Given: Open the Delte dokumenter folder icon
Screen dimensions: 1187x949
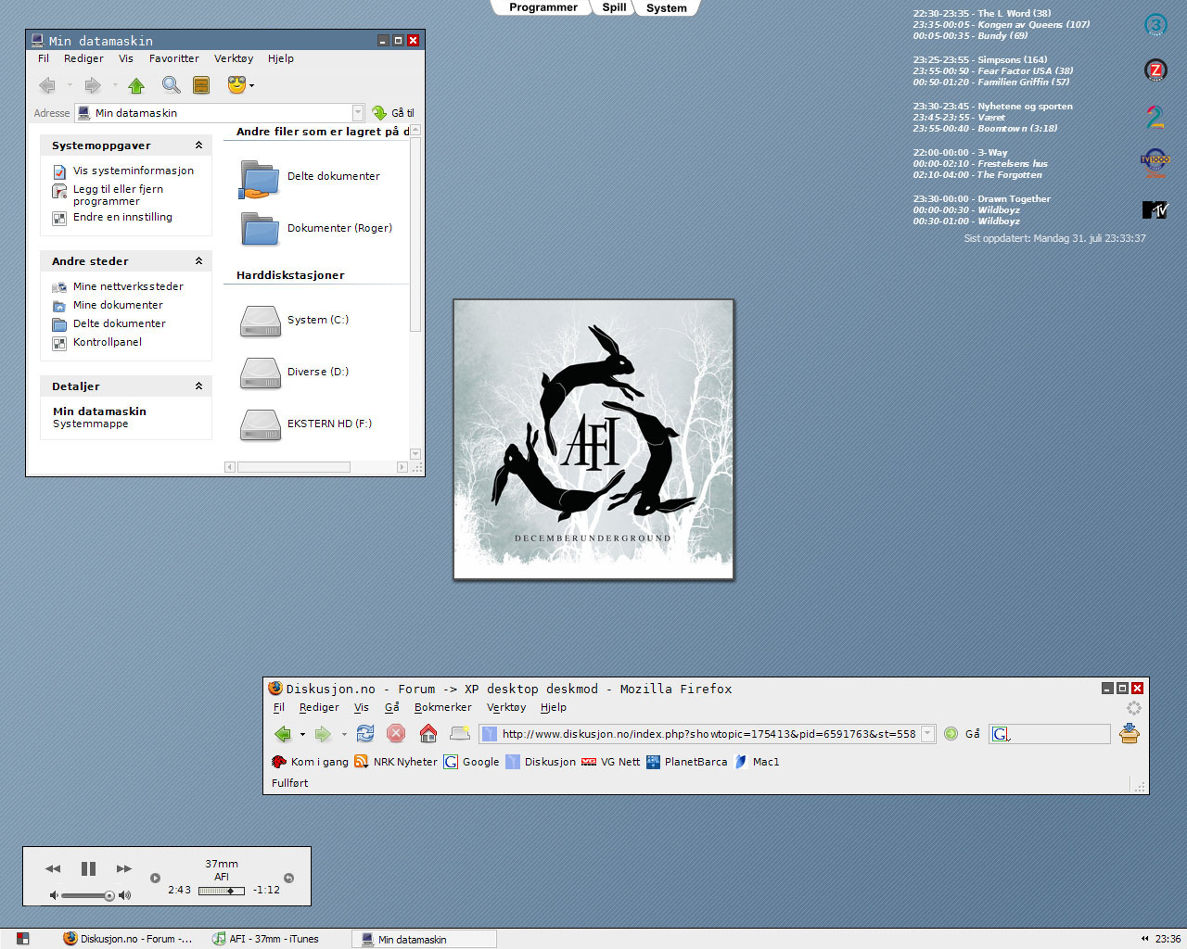Looking at the screenshot, I should click(260, 178).
